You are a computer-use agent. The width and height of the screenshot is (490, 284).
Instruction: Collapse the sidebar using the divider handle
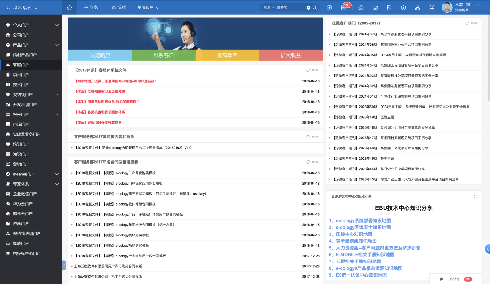point(64,265)
